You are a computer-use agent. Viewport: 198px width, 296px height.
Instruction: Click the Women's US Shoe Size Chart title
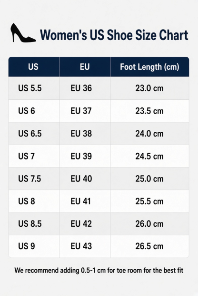click(114, 35)
